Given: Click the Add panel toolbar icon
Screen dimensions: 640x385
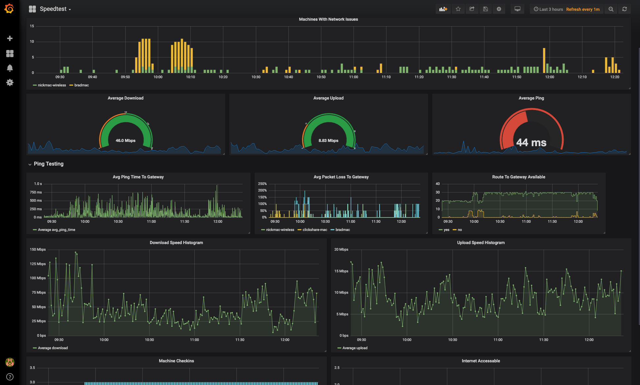Looking at the screenshot, I should 443,9.
